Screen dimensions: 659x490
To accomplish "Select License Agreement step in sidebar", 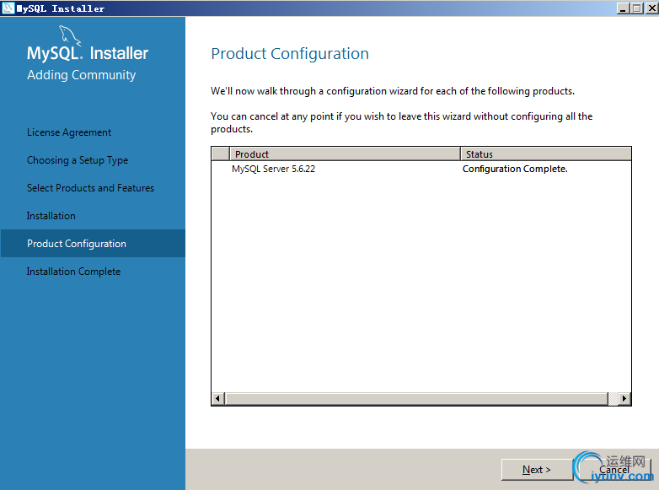I will coord(69,132).
